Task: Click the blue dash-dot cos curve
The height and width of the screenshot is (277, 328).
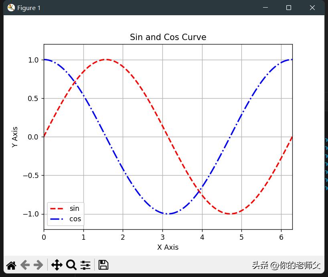Action: point(163,214)
